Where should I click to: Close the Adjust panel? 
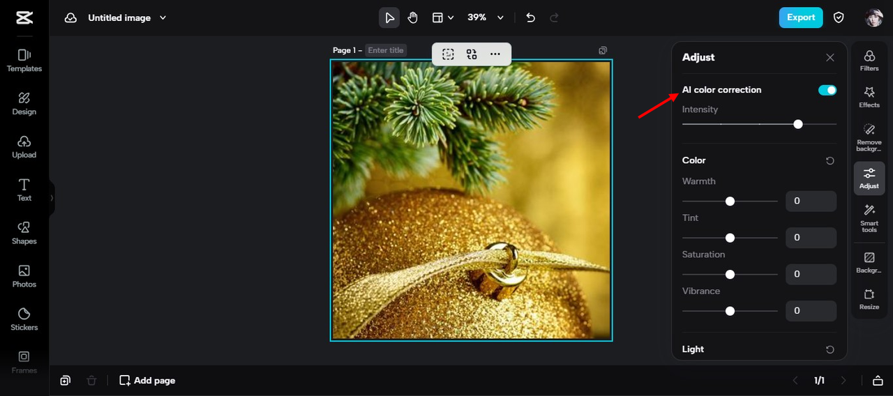click(x=830, y=58)
